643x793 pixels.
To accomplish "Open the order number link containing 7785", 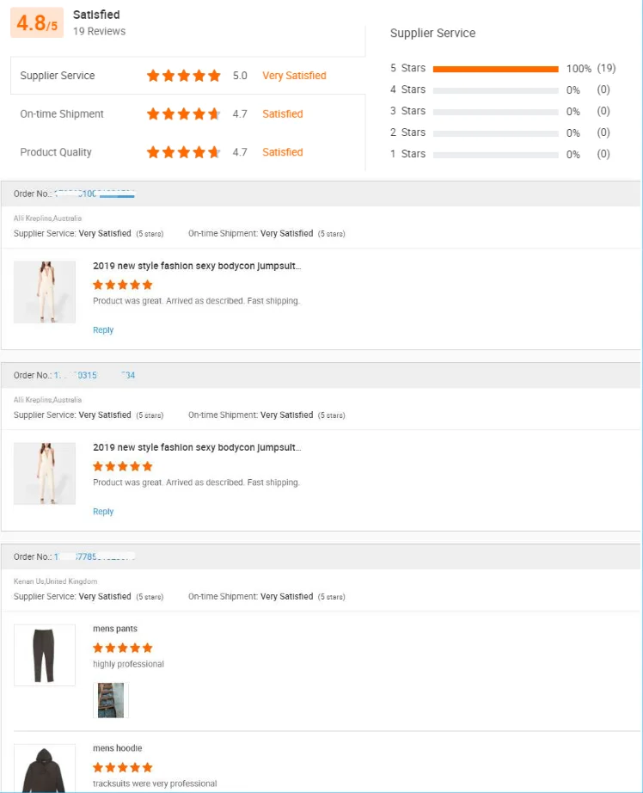I will pos(95,556).
